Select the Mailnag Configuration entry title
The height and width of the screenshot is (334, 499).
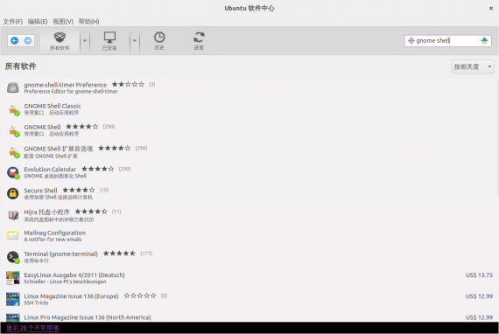pos(55,233)
